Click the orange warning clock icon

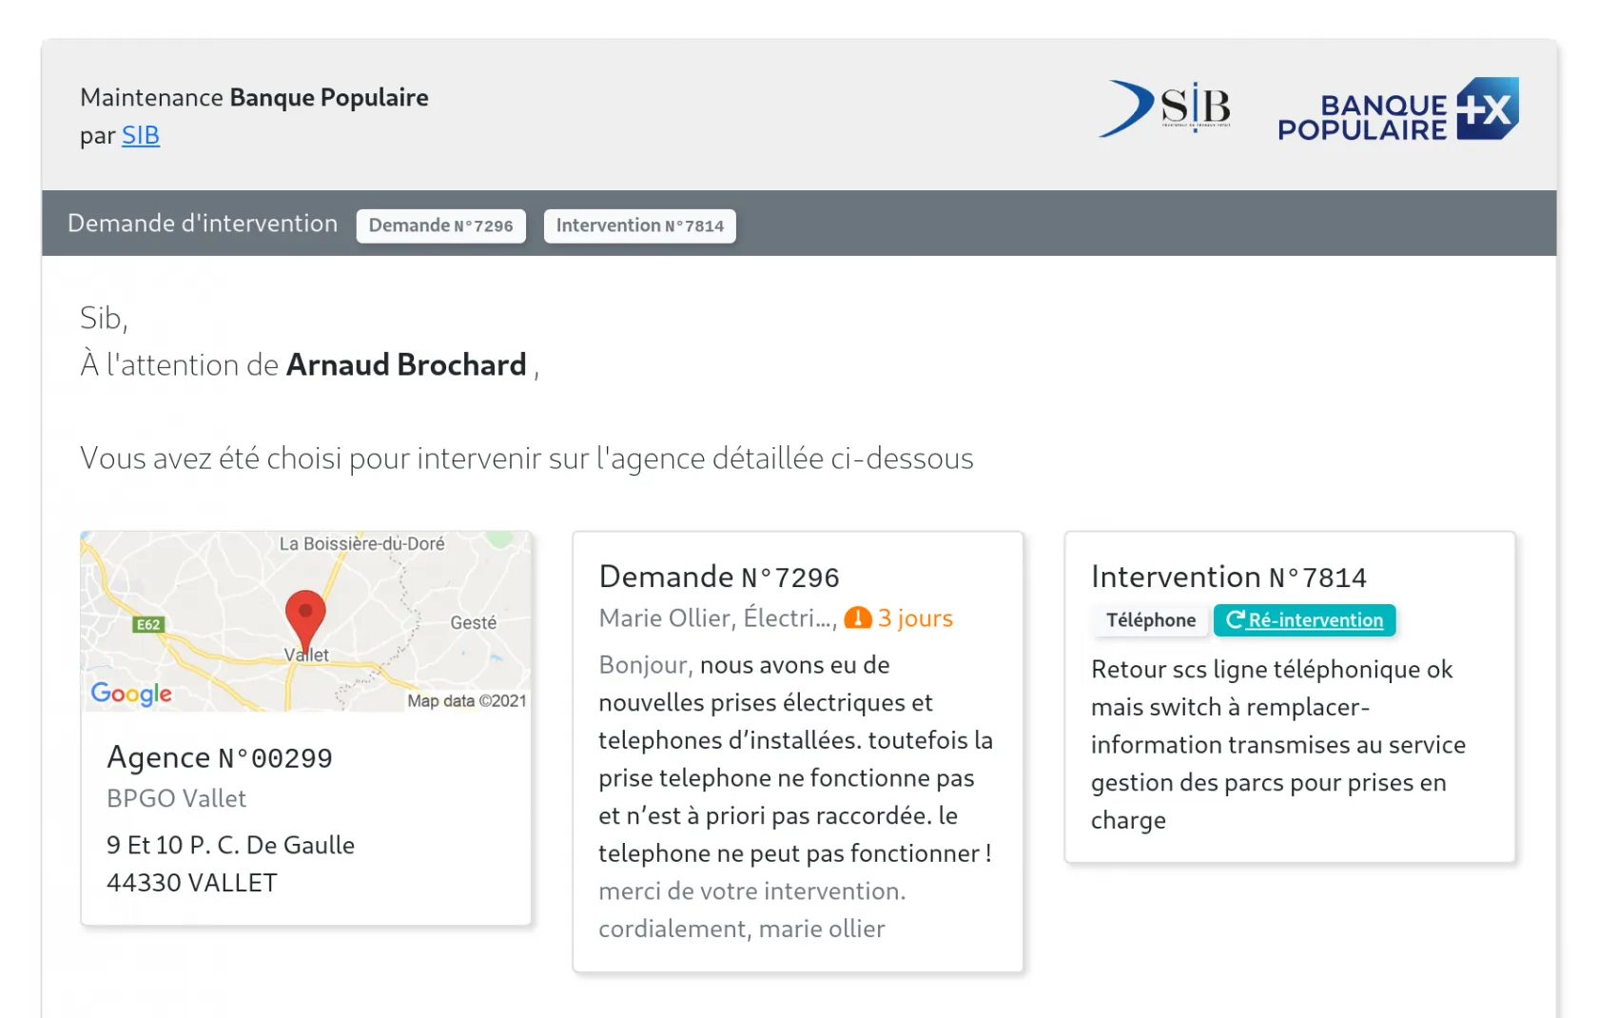tap(858, 618)
